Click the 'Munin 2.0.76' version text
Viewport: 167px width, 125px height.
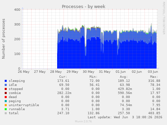[83, 121]
